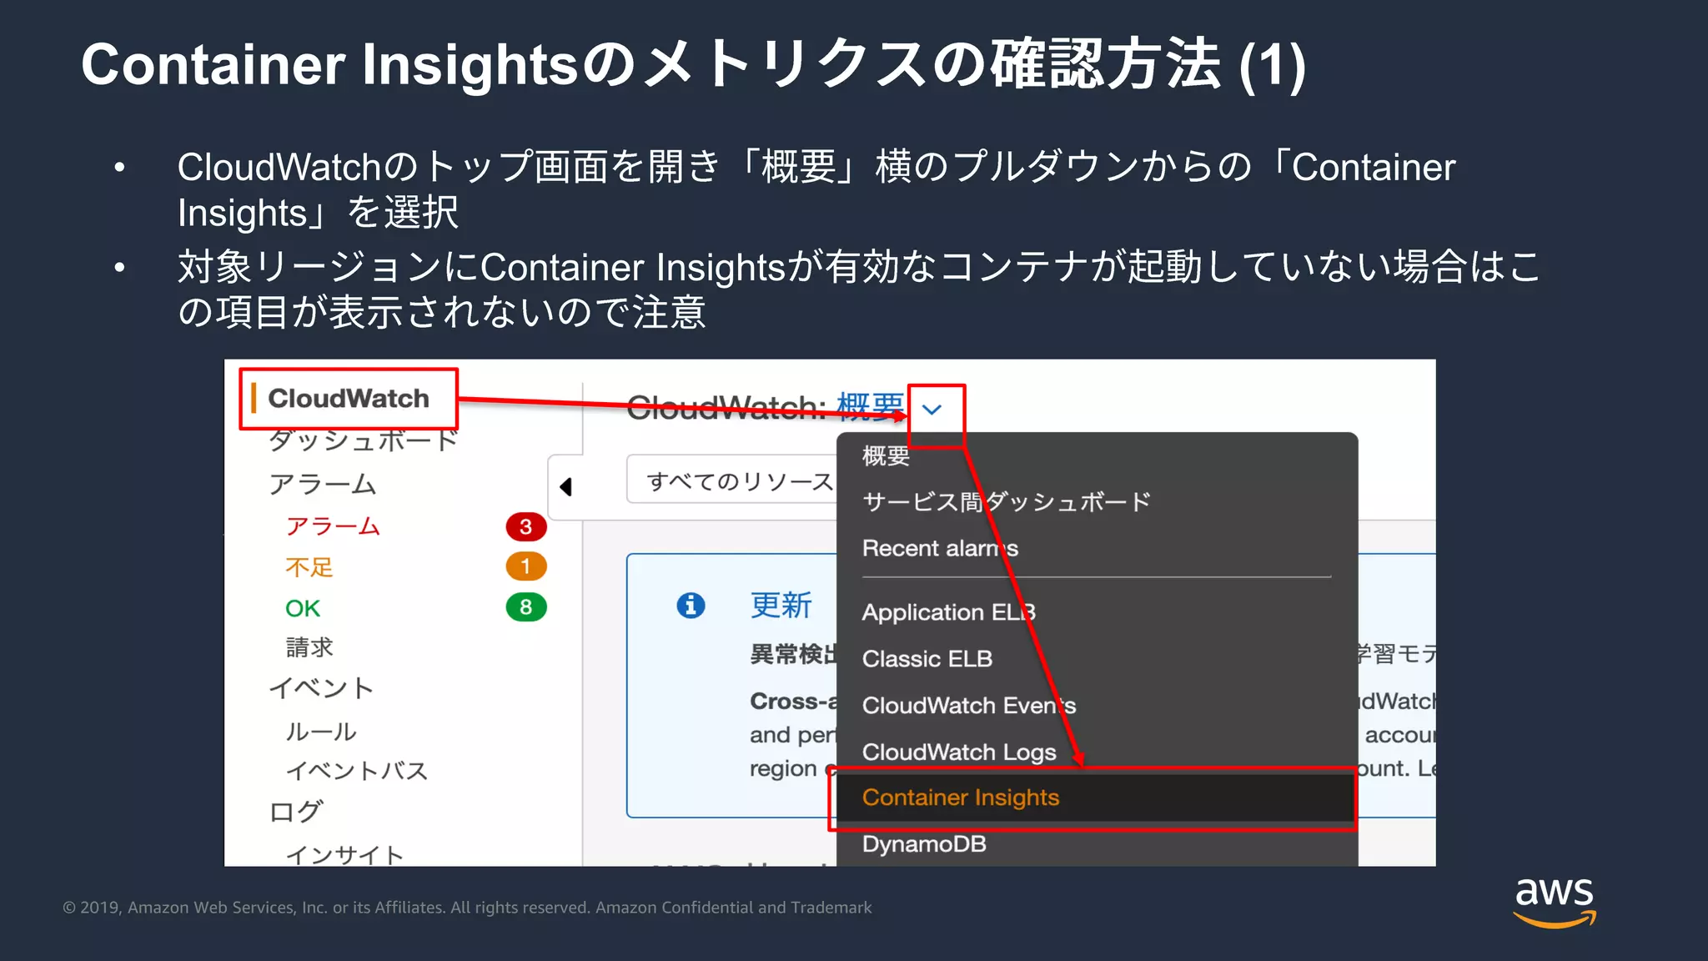Image resolution: width=1708 pixels, height=961 pixels.
Task: Select Container Insights from the menu
Action: [1095, 797]
